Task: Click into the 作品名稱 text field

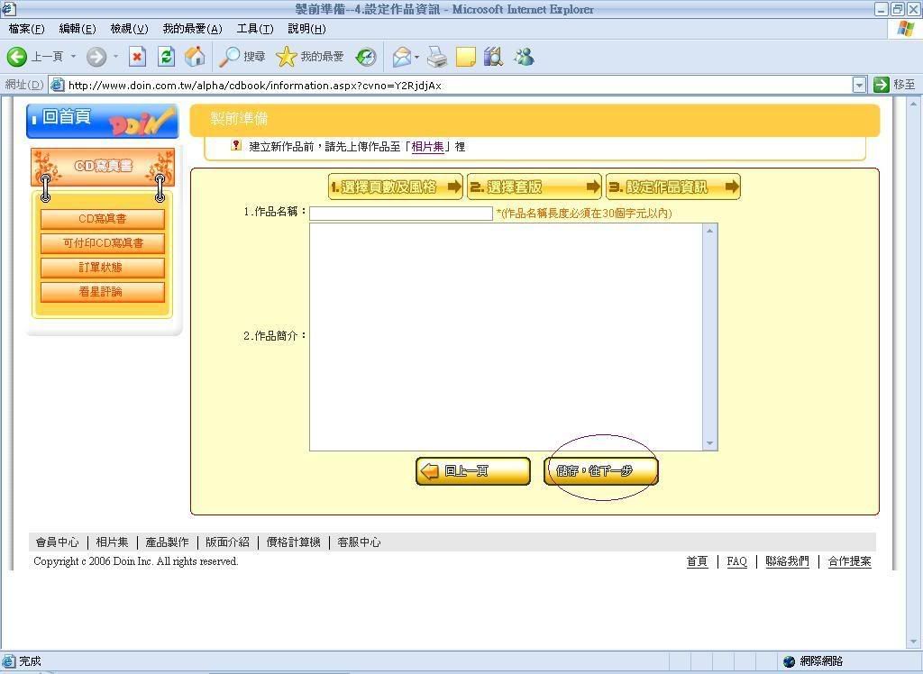Action: (x=401, y=214)
